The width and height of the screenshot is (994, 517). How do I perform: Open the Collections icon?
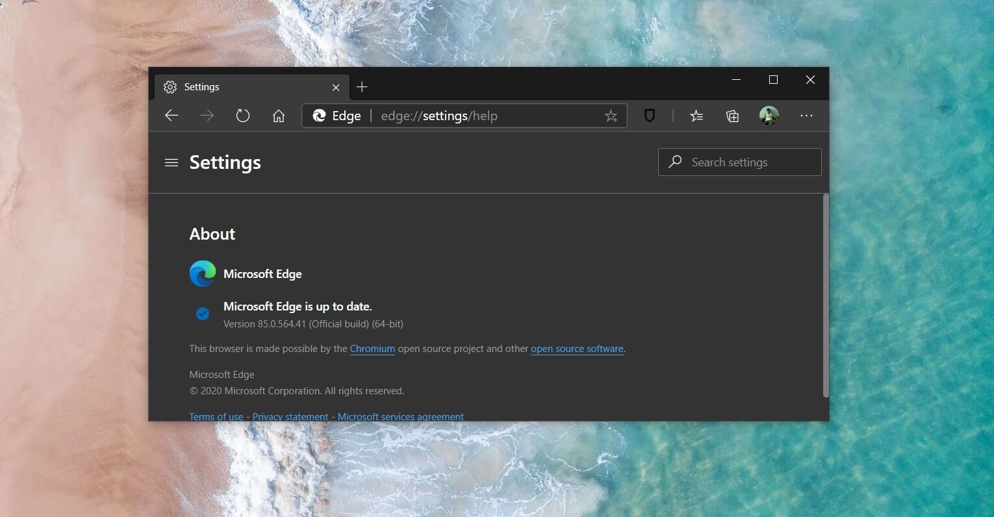pos(732,116)
